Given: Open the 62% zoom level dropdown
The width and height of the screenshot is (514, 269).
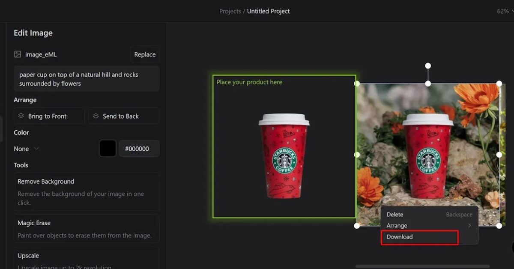Looking at the screenshot, I should click(505, 11).
